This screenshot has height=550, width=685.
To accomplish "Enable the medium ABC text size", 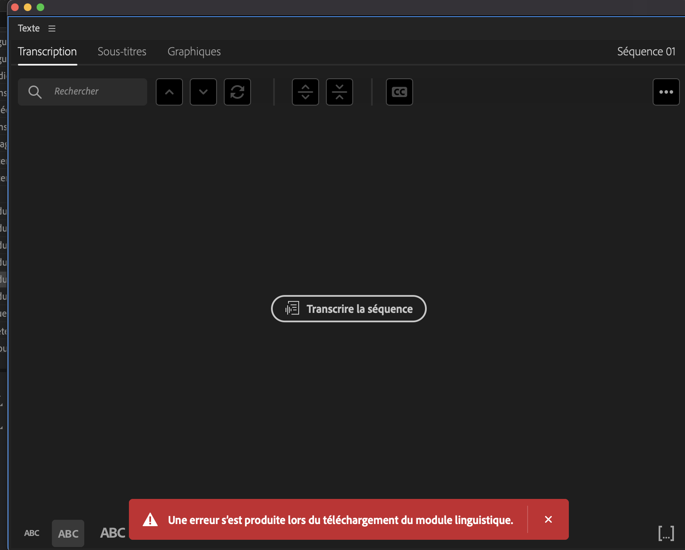I will [x=68, y=533].
